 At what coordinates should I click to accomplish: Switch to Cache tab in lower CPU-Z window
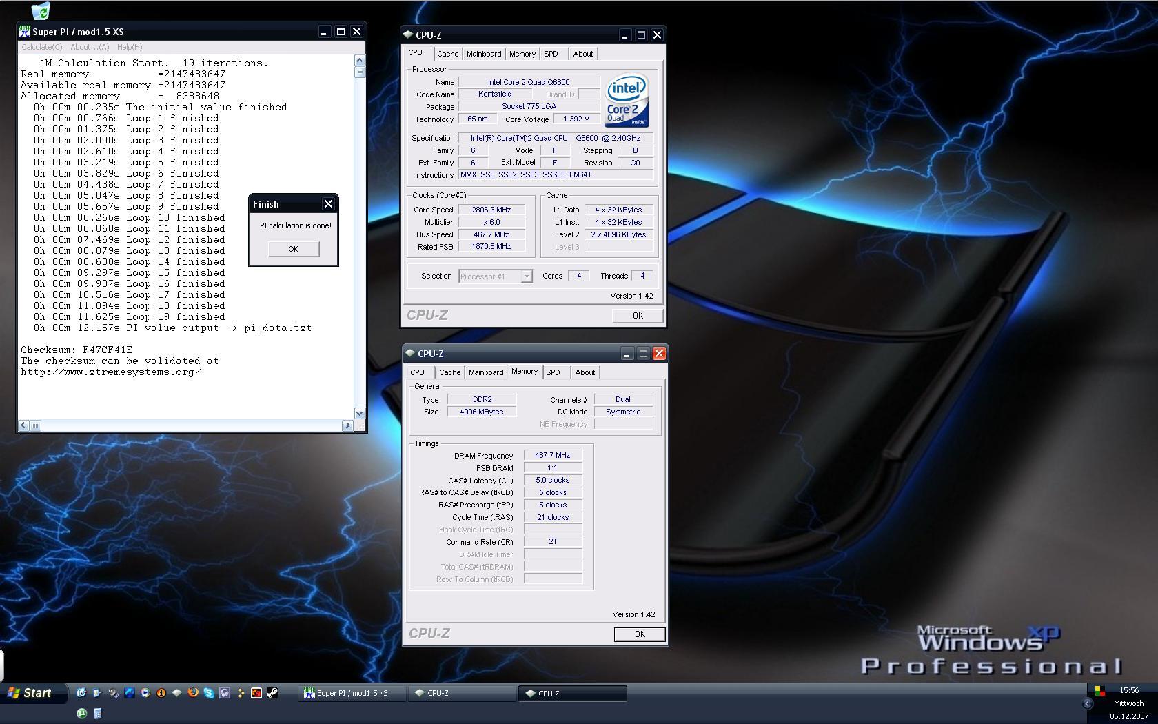450,372
